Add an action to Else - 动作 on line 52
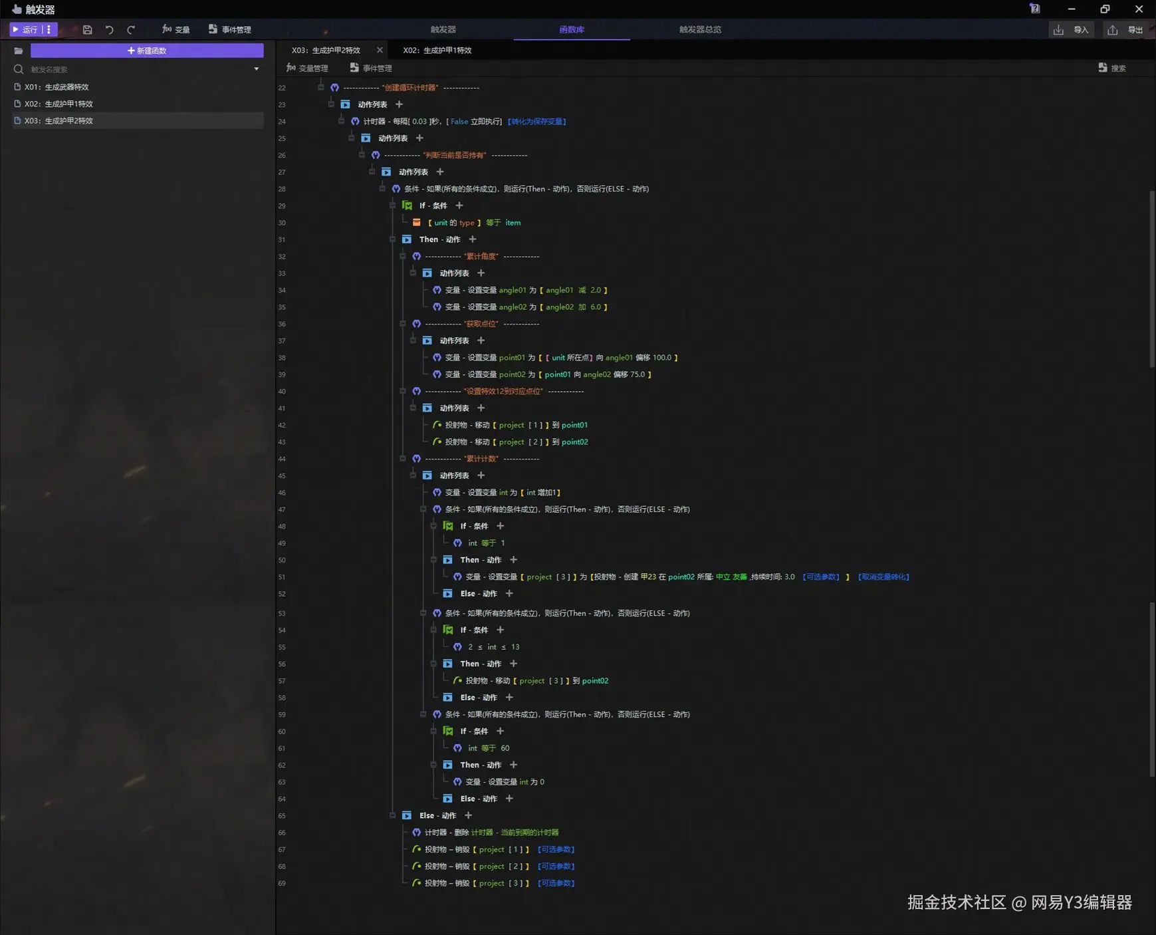Image resolution: width=1156 pixels, height=935 pixels. coord(509,594)
